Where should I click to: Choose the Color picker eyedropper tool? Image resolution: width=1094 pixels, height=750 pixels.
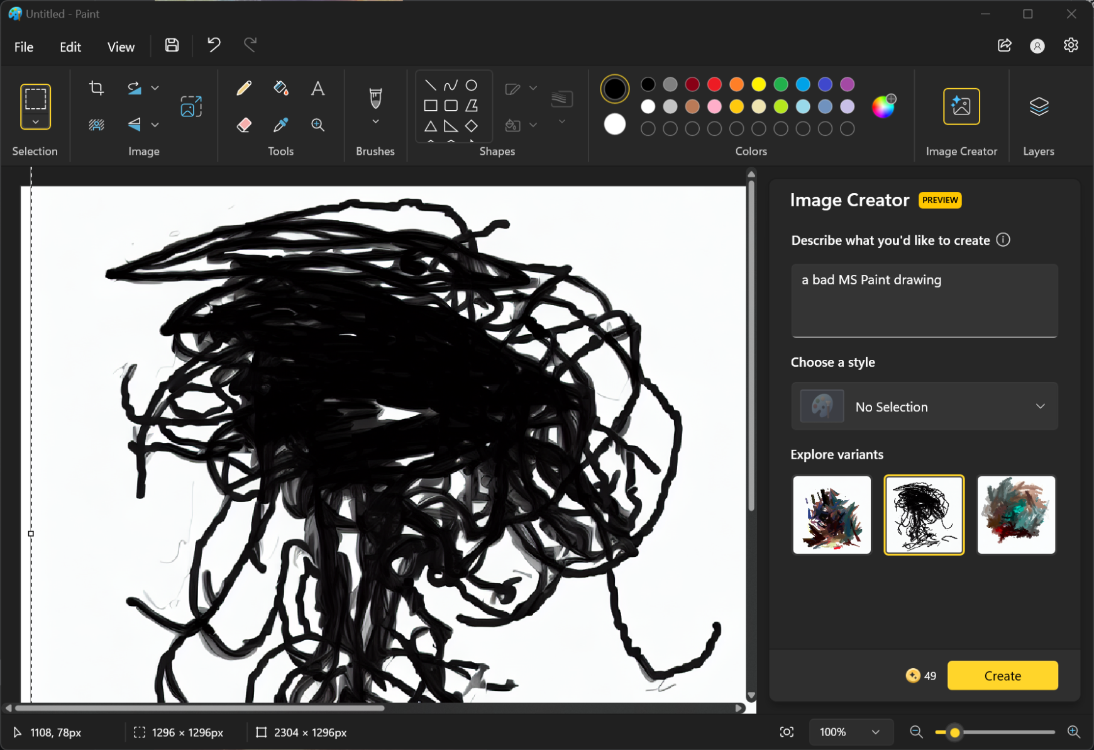pos(281,125)
